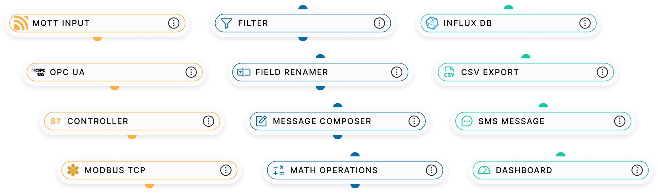Click the Filter funnel icon
Viewport: 658px width, 195px height.
coord(226,23)
